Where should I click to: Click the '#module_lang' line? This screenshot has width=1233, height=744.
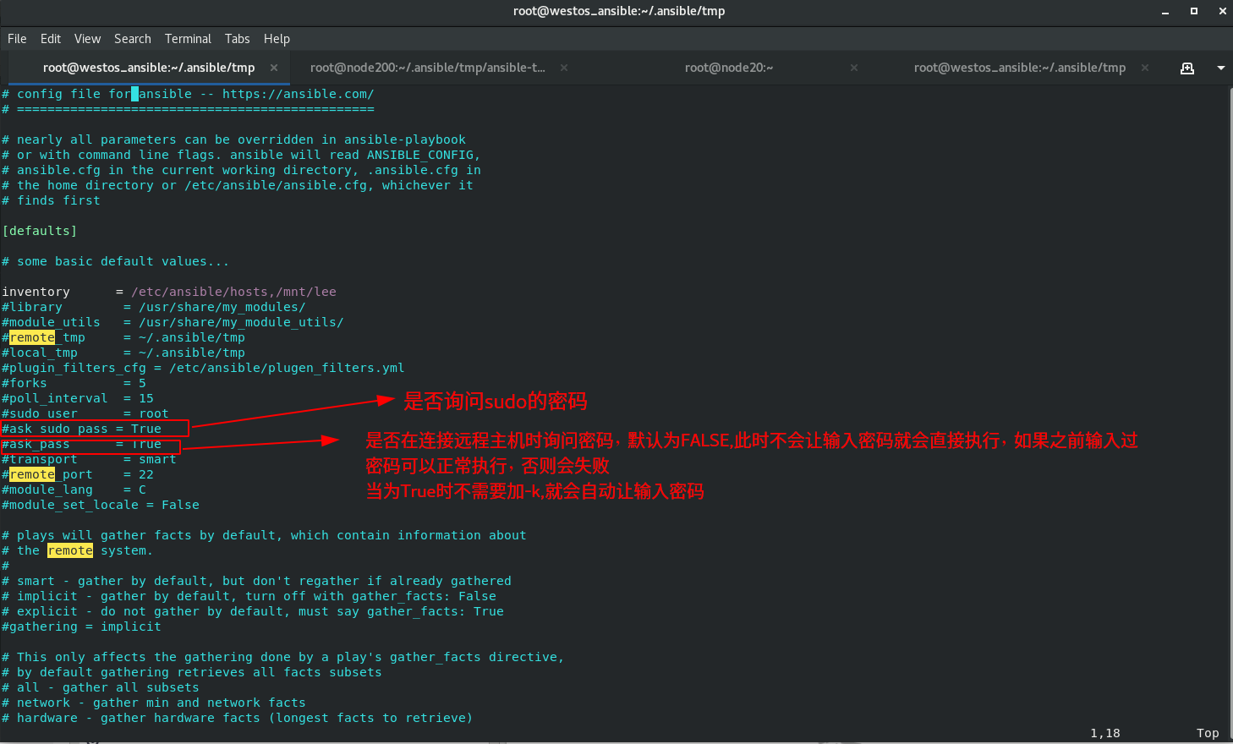click(x=74, y=490)
